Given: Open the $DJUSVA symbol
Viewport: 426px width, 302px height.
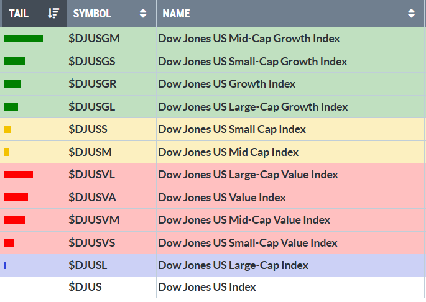Looking at the screenshot, I should [93, 198].
